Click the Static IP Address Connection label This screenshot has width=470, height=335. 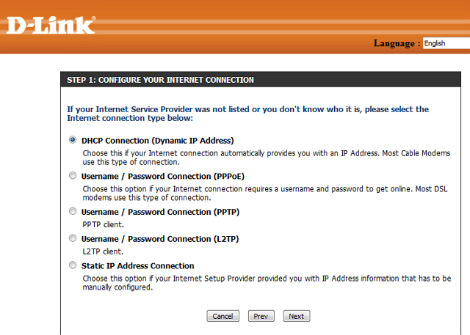[x=138, y=265]
